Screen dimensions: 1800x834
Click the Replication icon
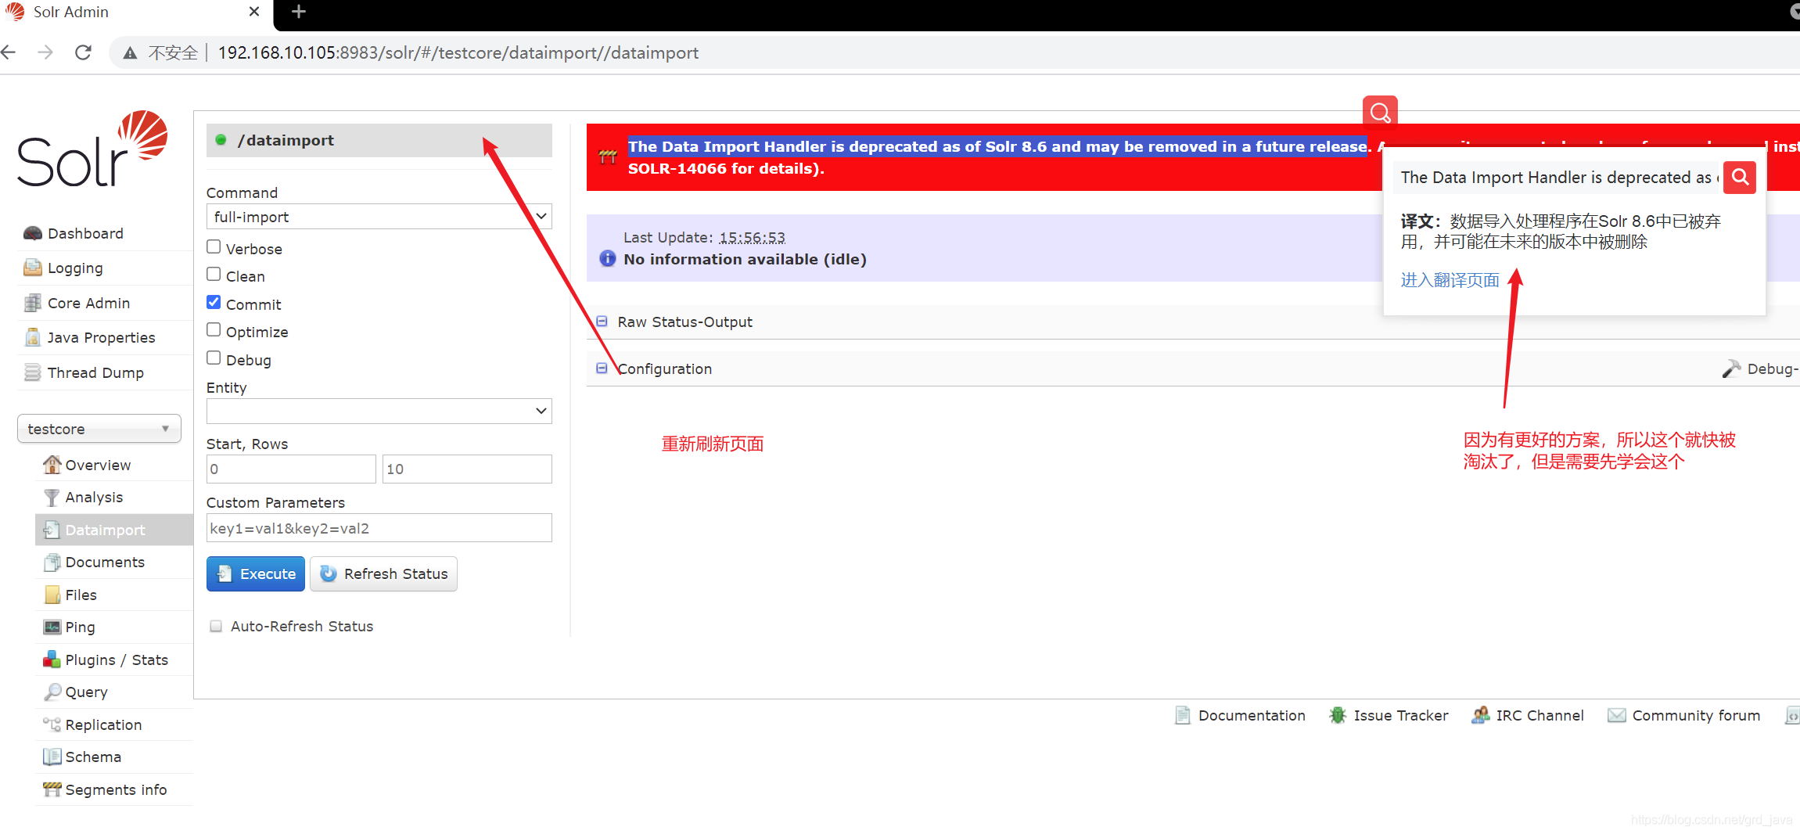click(x=52, y=724)
